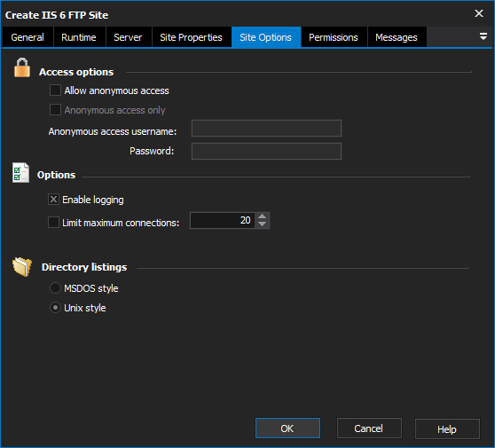Click the Options section heading
Image resolution: width=495 pixels, height=448 pixels.
tap(57, 175)
